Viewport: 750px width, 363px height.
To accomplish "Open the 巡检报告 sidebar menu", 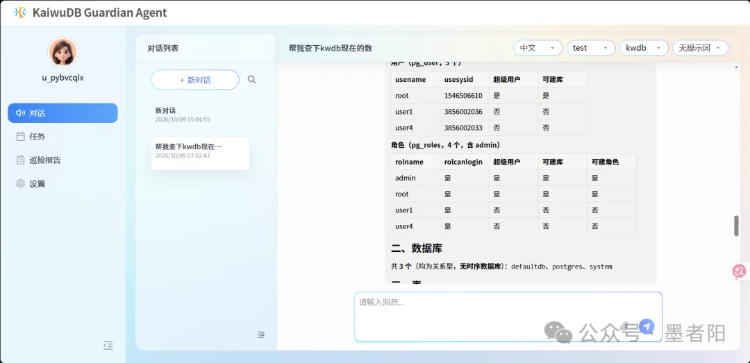I will point(62,160).
